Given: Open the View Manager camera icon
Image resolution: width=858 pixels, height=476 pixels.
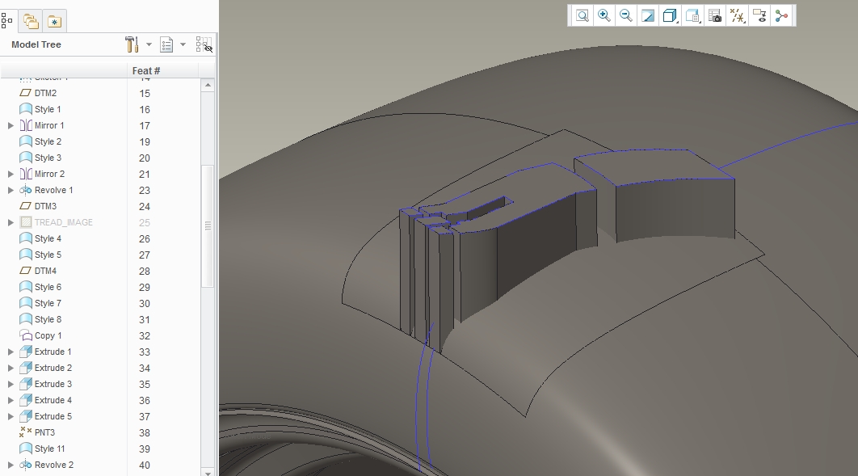Looking at the screenshot, I should (715, 16).
